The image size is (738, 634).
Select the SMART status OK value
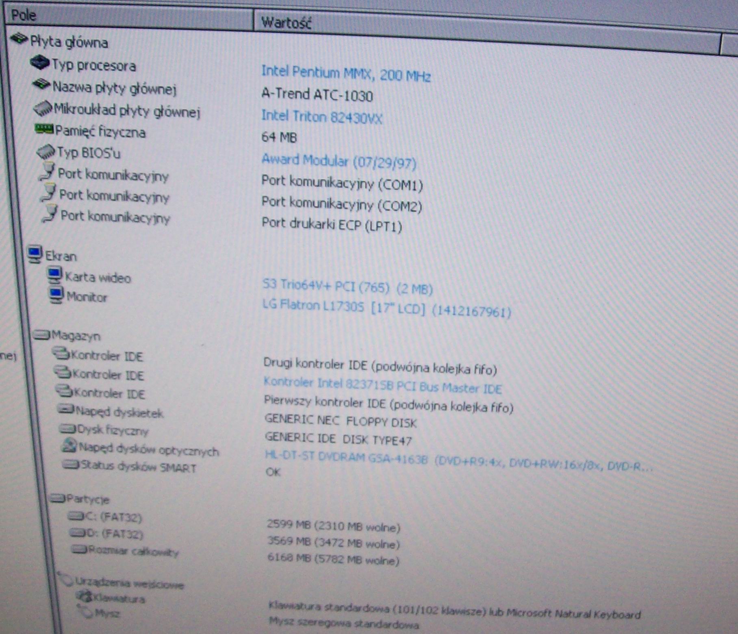tap(273, 472)
